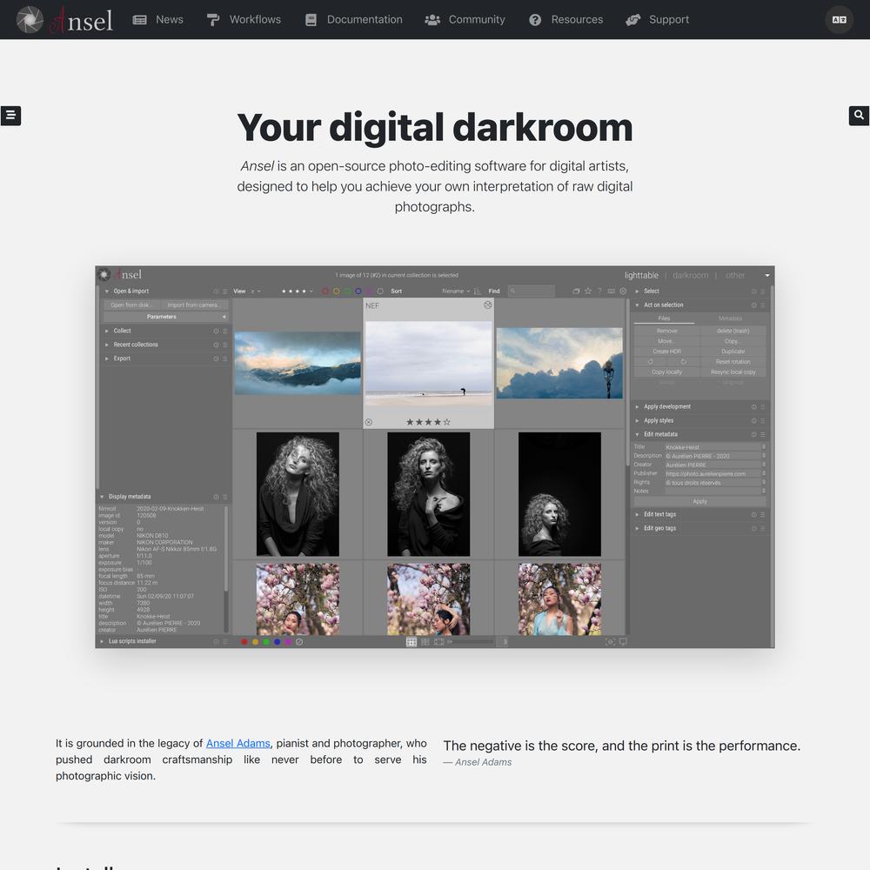Screen dimensions: 870x870
Task: Toggle the gray no-label filter circle
Action: [x=380, y=291]
